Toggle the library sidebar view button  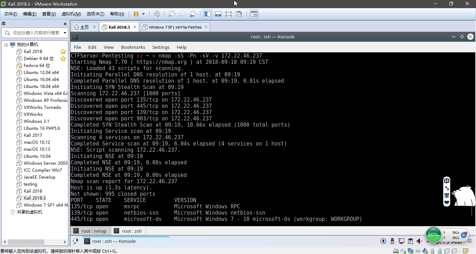208,14
